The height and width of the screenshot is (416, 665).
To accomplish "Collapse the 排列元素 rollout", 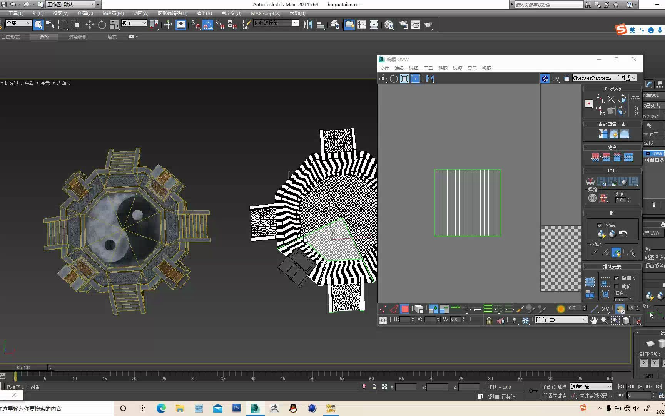I will point(612,267).
